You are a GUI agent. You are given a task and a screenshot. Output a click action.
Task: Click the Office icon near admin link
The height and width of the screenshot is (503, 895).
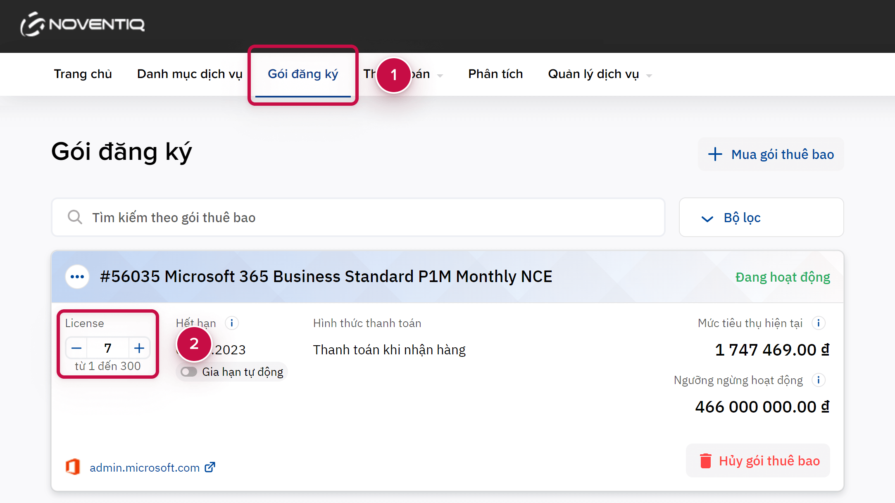[73, 467]
